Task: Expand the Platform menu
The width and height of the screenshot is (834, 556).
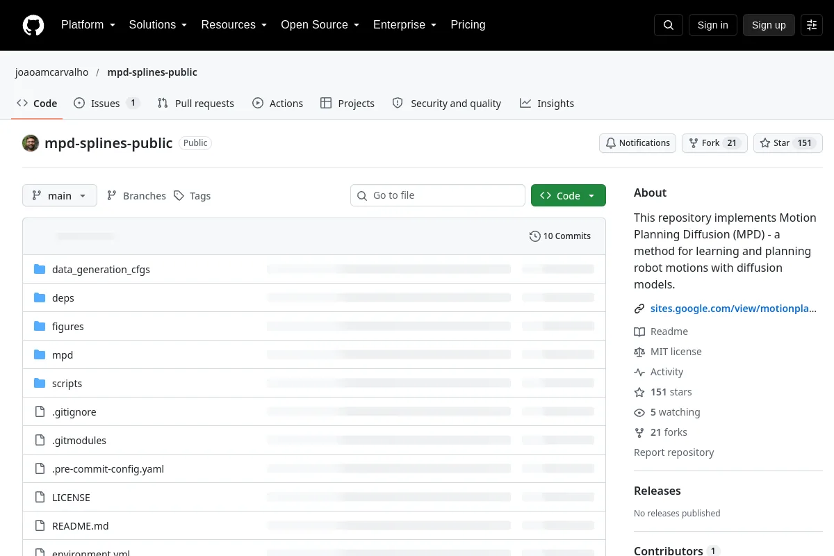Action: tap(88, 25)
